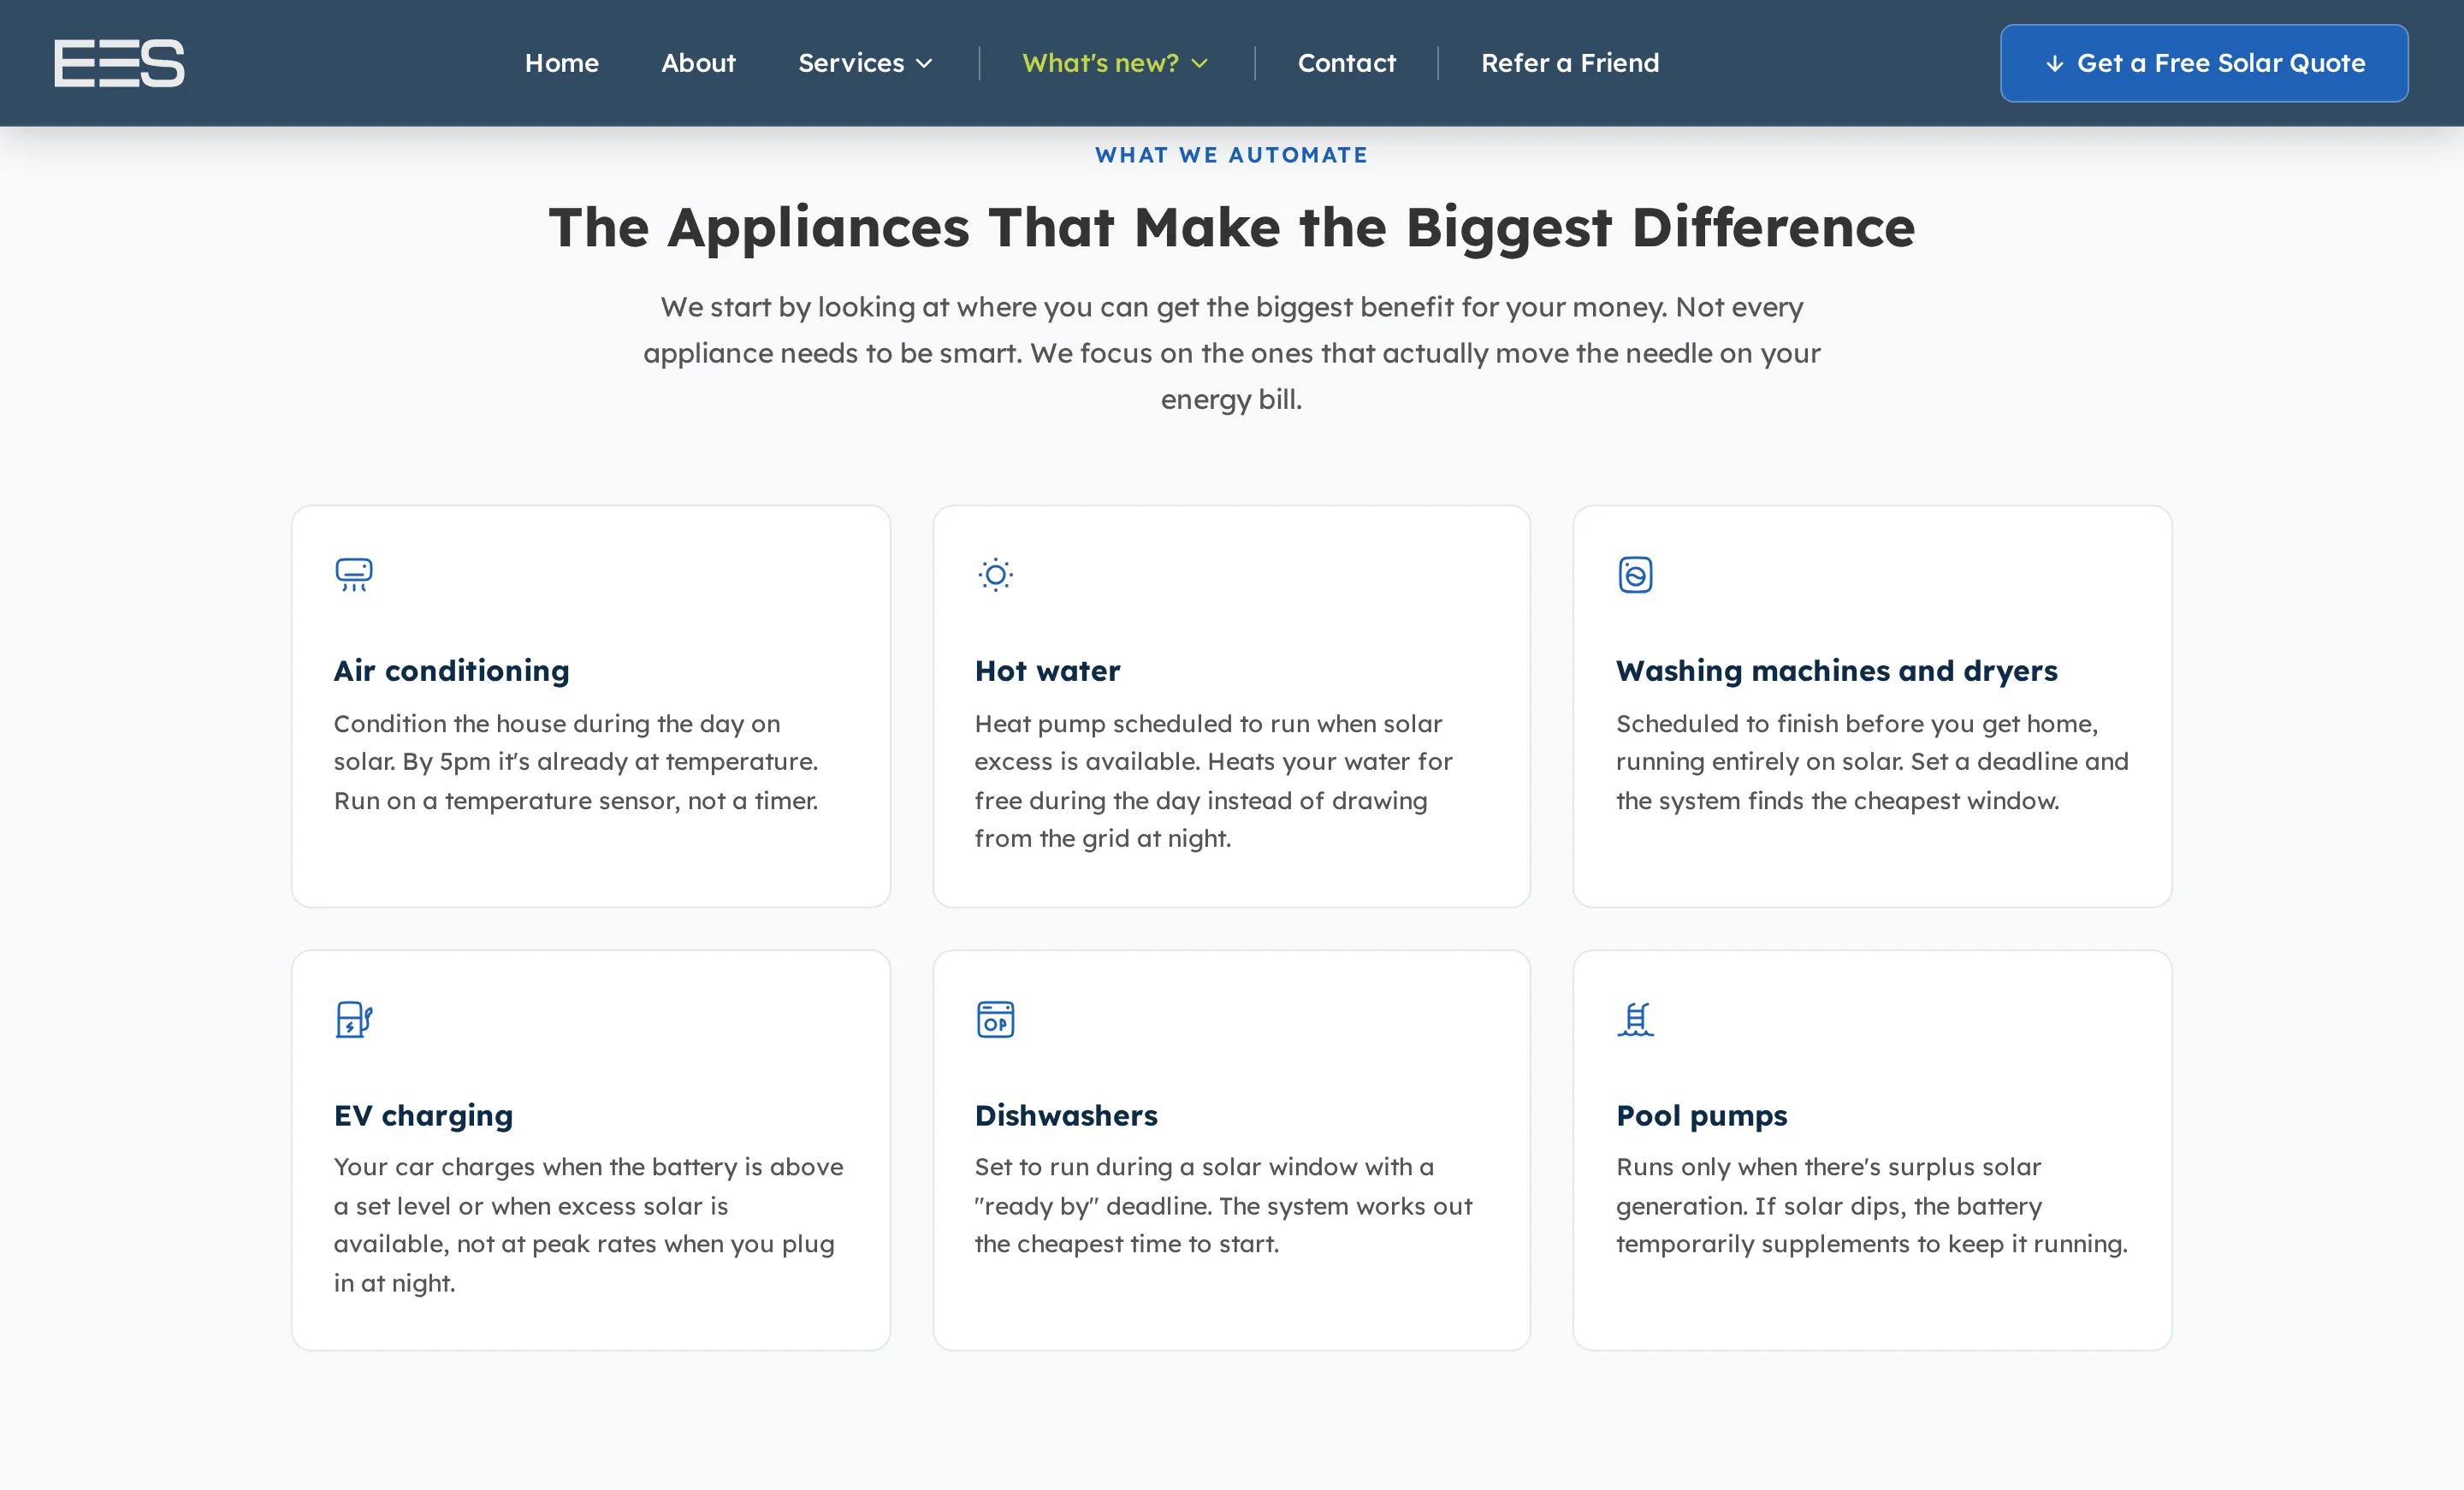Select the Washing machines and dryers heading

click(1836, 670)
